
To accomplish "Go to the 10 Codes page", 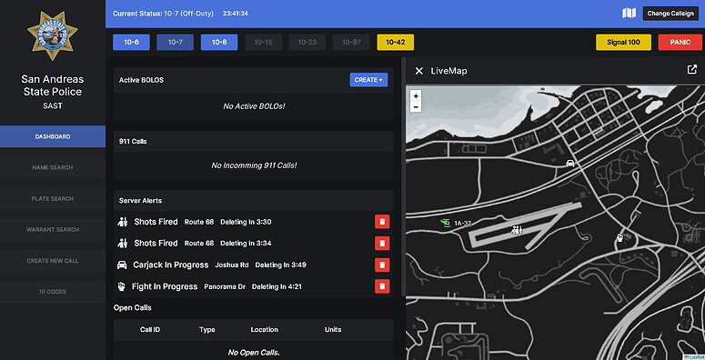I will [53, 291].
